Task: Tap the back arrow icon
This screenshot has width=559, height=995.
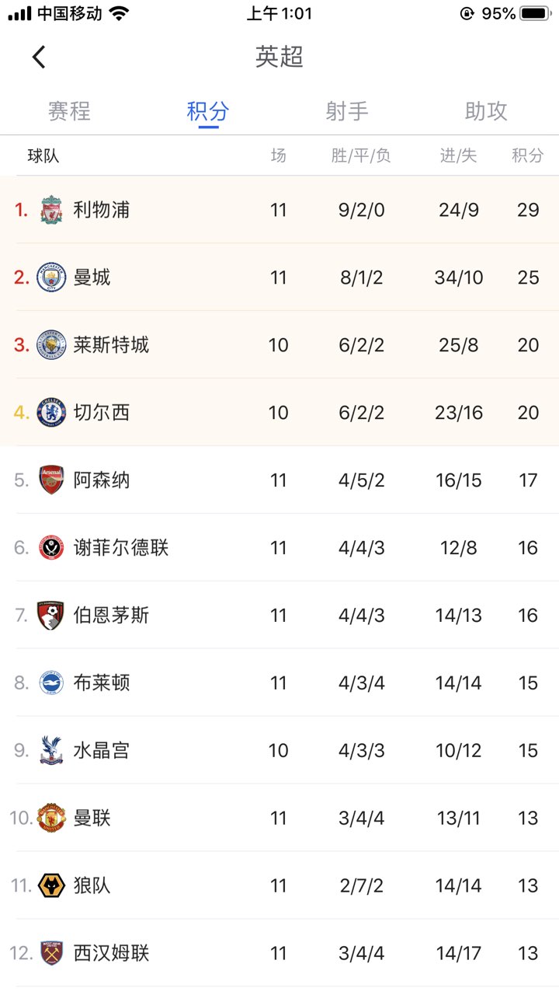Action: coord(39,57)
